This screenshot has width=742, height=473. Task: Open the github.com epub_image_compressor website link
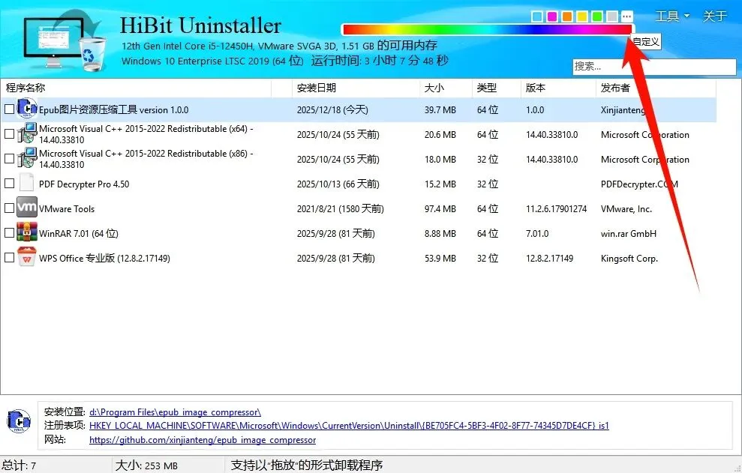[x=203, y=440]
